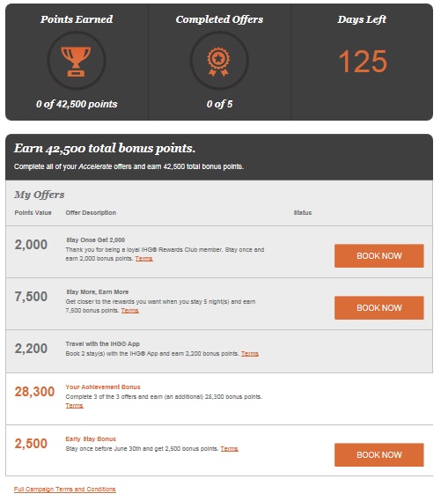Click the 125 Days Left counter
Viewport: 441px width, 501px height.
tap(363, 62)
